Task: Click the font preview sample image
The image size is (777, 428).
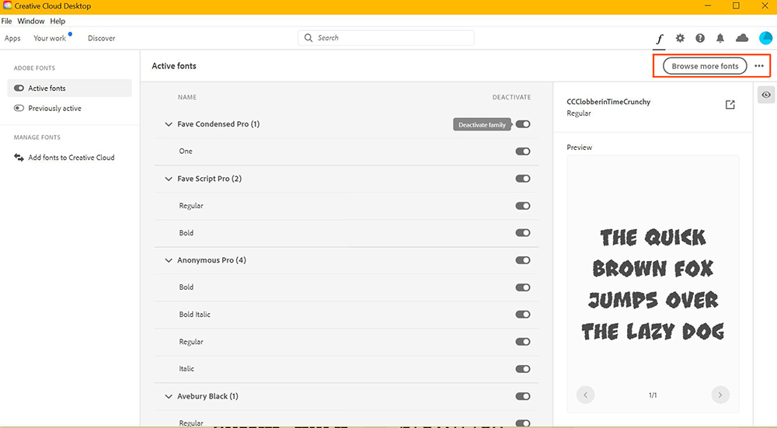Action: coord(653,284)
